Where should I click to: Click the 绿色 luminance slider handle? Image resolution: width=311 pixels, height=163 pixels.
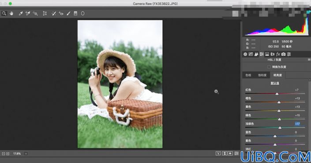pyautogui.click(x=280, y=120)
